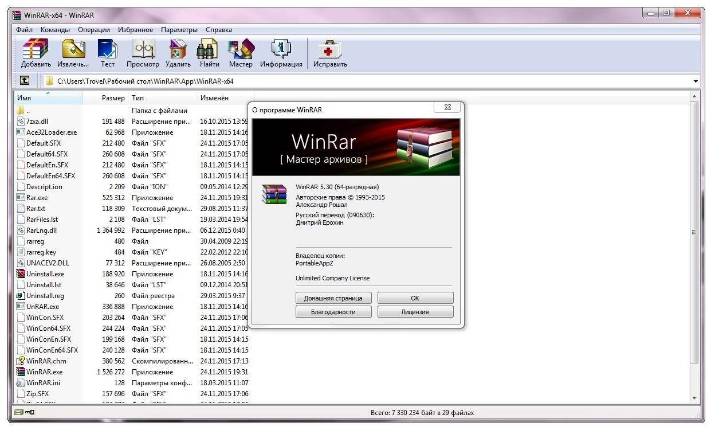Click the Лицензия button
Viewport: 715px width, 434px height.
pyautogui.click(x=415, y=312)
